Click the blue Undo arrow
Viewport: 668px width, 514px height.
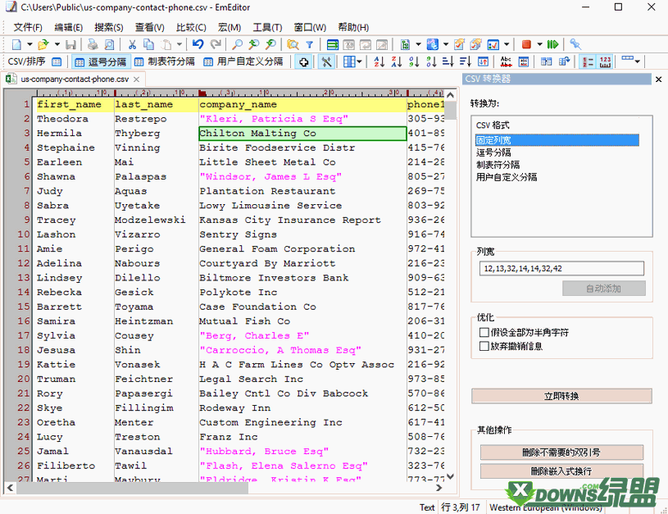[198, 44]
